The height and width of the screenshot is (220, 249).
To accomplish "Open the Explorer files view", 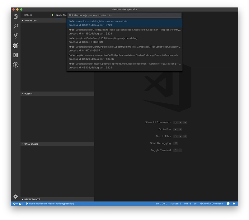I will tap(16, 16).
